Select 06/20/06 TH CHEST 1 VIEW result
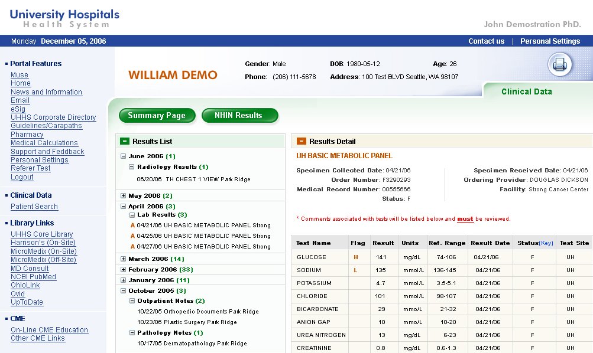593x353 pixels. pos(194,179)
